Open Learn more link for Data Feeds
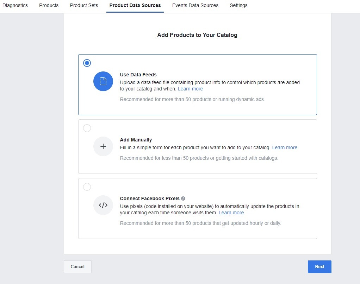The image size is (360, 284). (x=190, y=89)
